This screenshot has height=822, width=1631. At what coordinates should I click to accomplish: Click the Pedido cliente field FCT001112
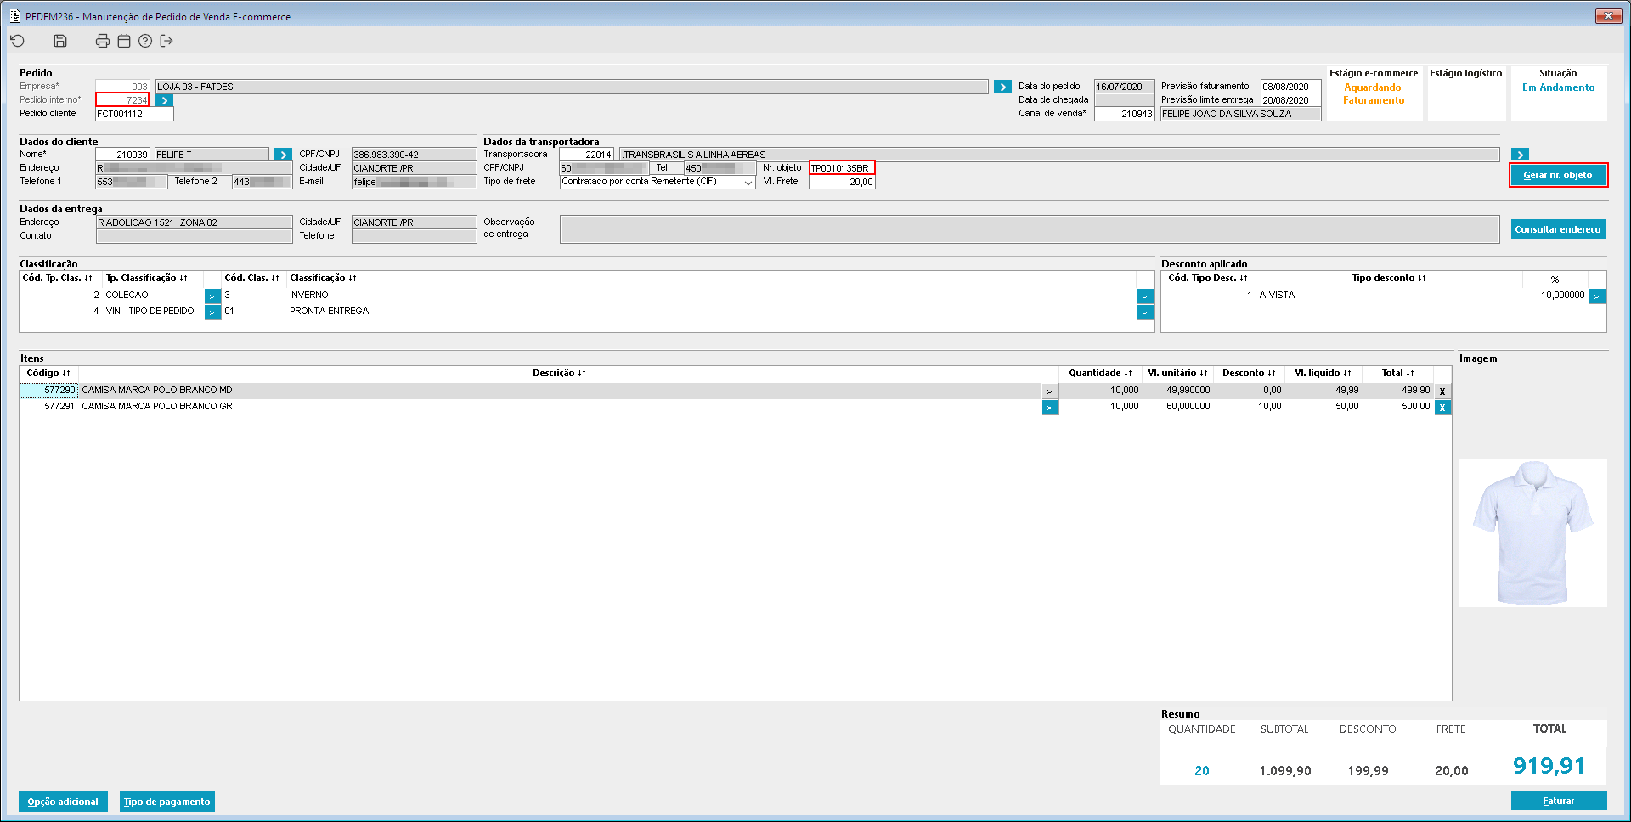pos(134,114)
